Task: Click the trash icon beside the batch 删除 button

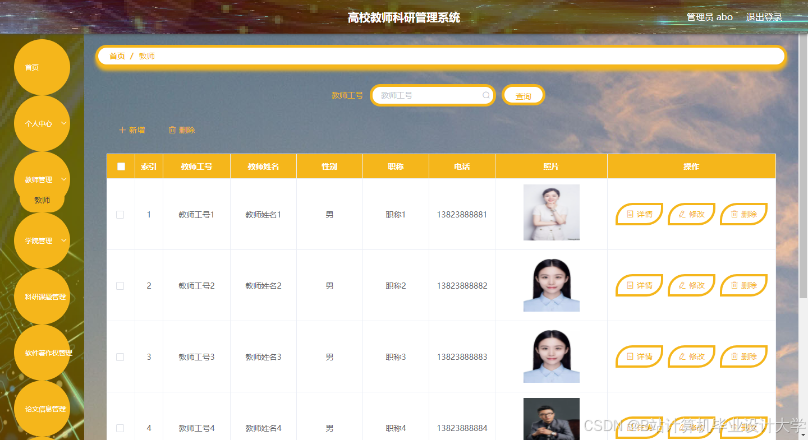Action: point(172,130)
